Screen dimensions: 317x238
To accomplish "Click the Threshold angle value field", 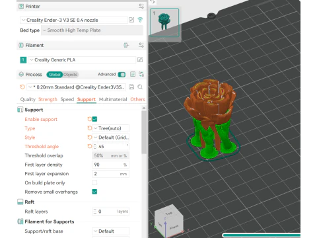I will click(x=110, y=146).
